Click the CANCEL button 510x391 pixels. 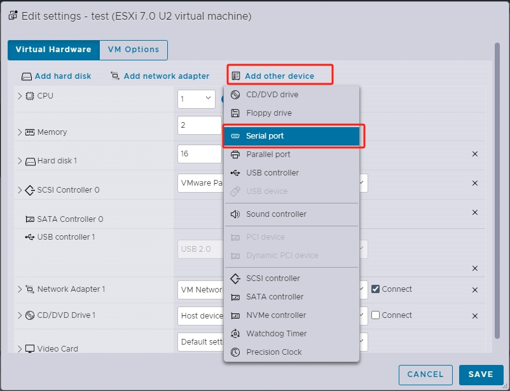click(425, 375)
